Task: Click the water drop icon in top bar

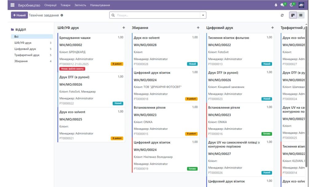Action: pyautogui.click(x=276, y=5)
